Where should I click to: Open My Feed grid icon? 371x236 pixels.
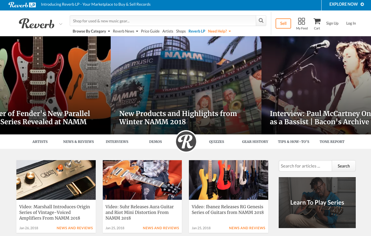[x=302, y=21]
